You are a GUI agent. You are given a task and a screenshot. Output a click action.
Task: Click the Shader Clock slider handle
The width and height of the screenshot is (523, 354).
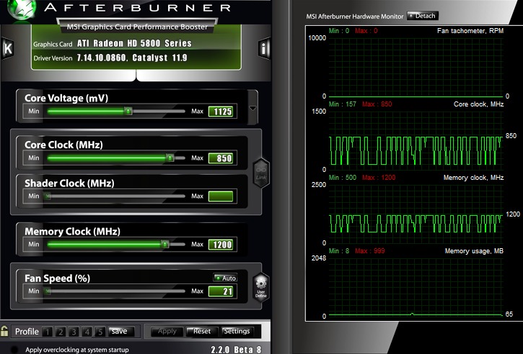[x=48, y=196]
